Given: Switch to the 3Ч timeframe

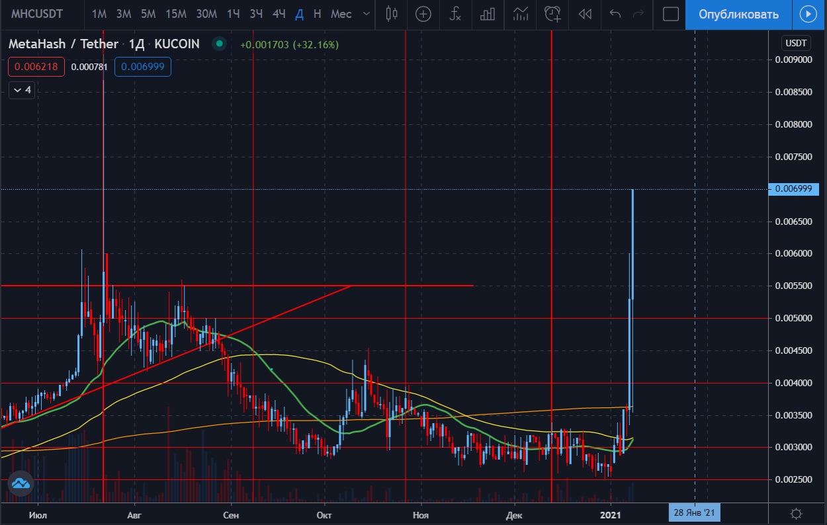Looking at the screenshot, I should pyautogui.click(x=256, y=14).
